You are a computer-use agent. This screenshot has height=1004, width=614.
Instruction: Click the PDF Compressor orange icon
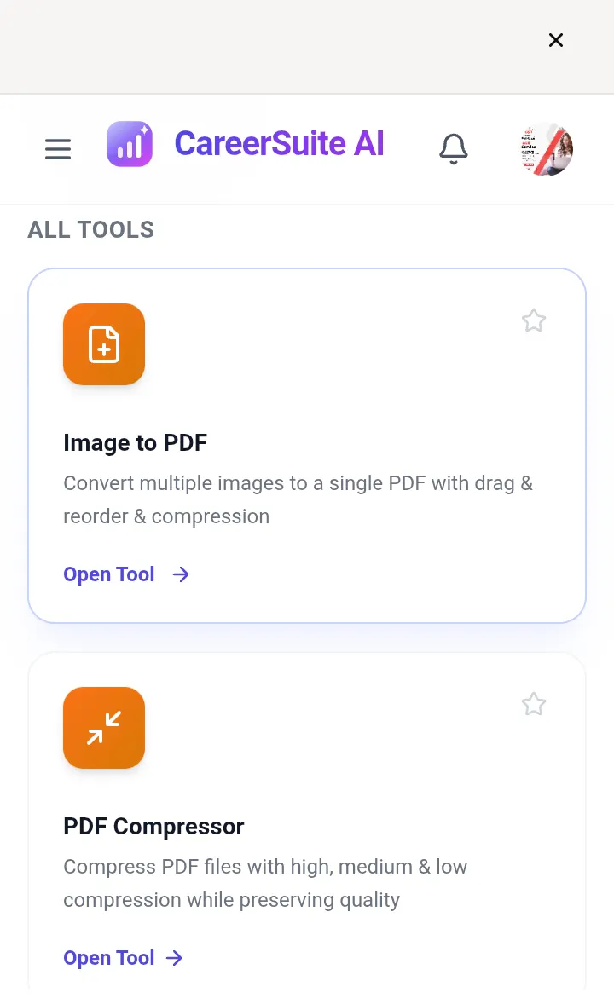(x=104, y=728)
